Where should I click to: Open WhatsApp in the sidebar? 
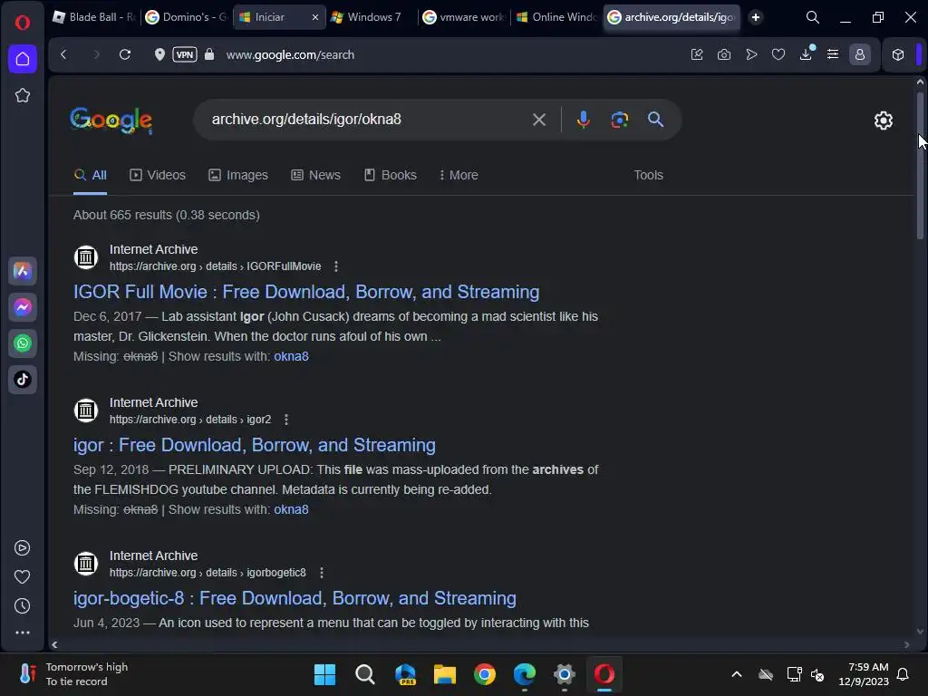click(x=23, y=343)
